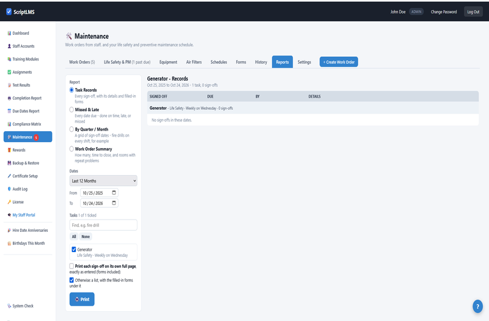Screen dimensions: 489x321
Task: Click the Maintenance tools icon in sidebar
Action: (x=9, y=137)
